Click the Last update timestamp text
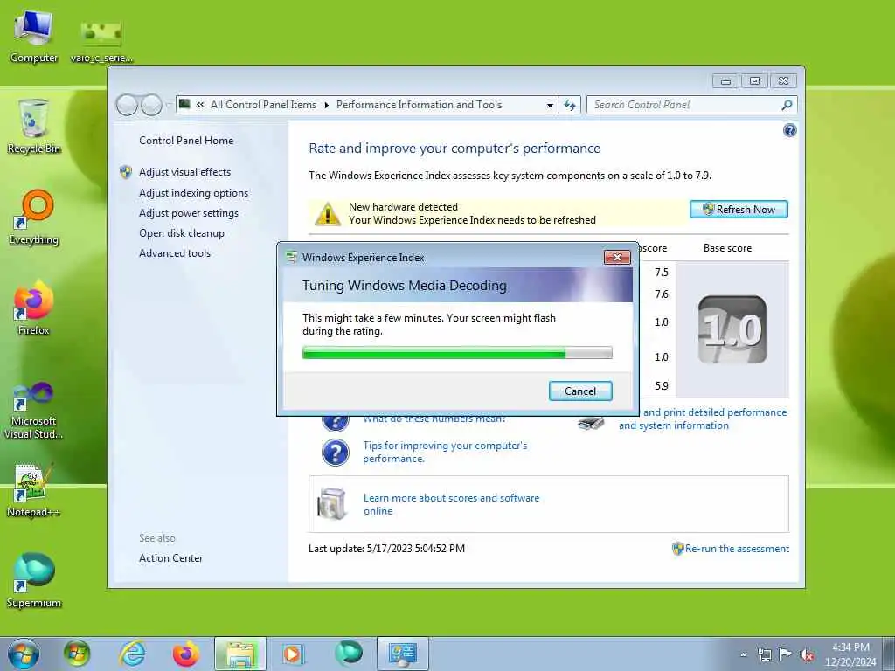The image size is (895, 671). [386, 549]
